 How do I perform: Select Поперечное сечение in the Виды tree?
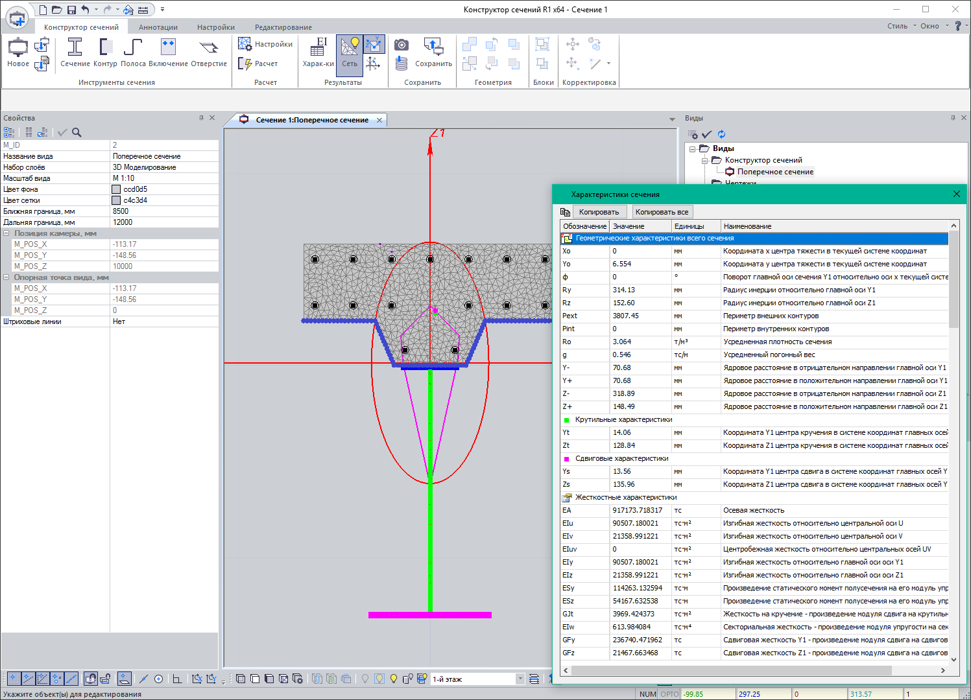pyautogui.click(x=774, y=172)
